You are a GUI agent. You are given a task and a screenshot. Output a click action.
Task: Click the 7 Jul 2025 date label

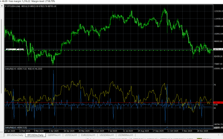click(112, 131)
